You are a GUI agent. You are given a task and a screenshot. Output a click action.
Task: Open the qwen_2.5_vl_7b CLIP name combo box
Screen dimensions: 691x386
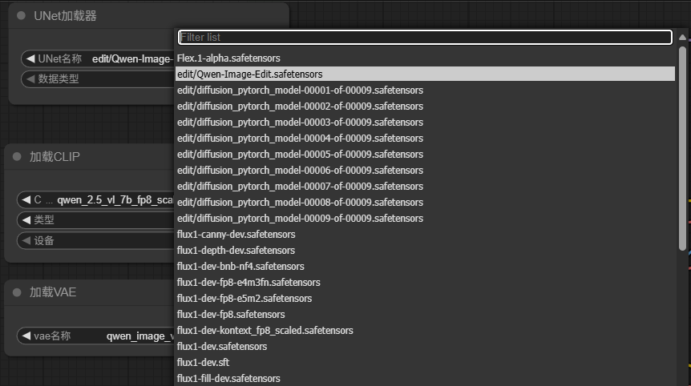pos(112,199)
